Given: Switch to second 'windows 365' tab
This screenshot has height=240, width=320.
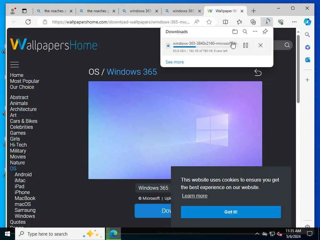Looking at the screenshot, I should 182,11.
